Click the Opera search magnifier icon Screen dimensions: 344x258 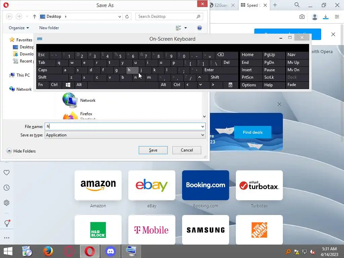click(x=297, y=5)
